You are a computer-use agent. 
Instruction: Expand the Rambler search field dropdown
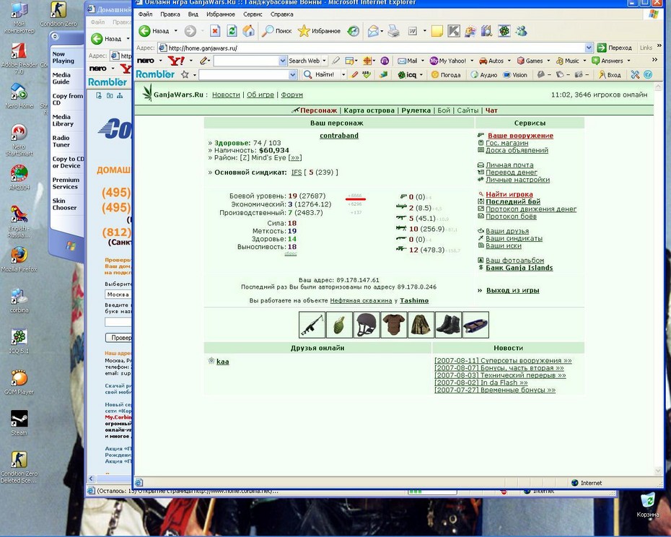[x=293, y=74]
